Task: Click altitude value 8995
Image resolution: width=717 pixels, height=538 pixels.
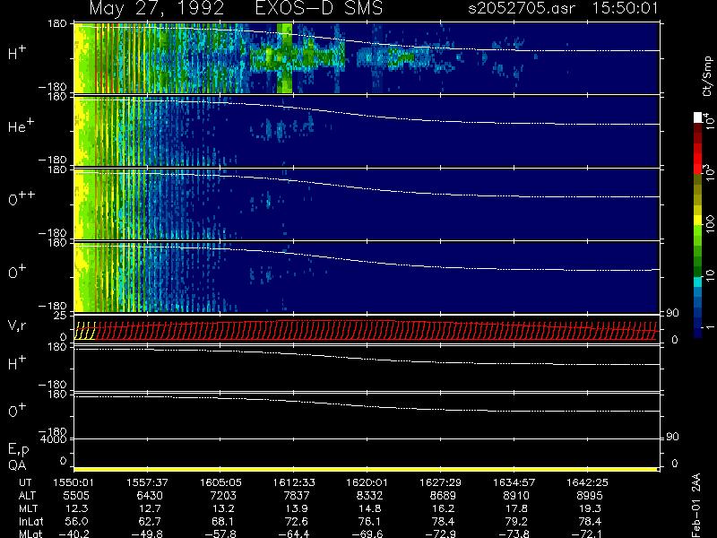Action: pyautogui.click(x=590, y=496)
